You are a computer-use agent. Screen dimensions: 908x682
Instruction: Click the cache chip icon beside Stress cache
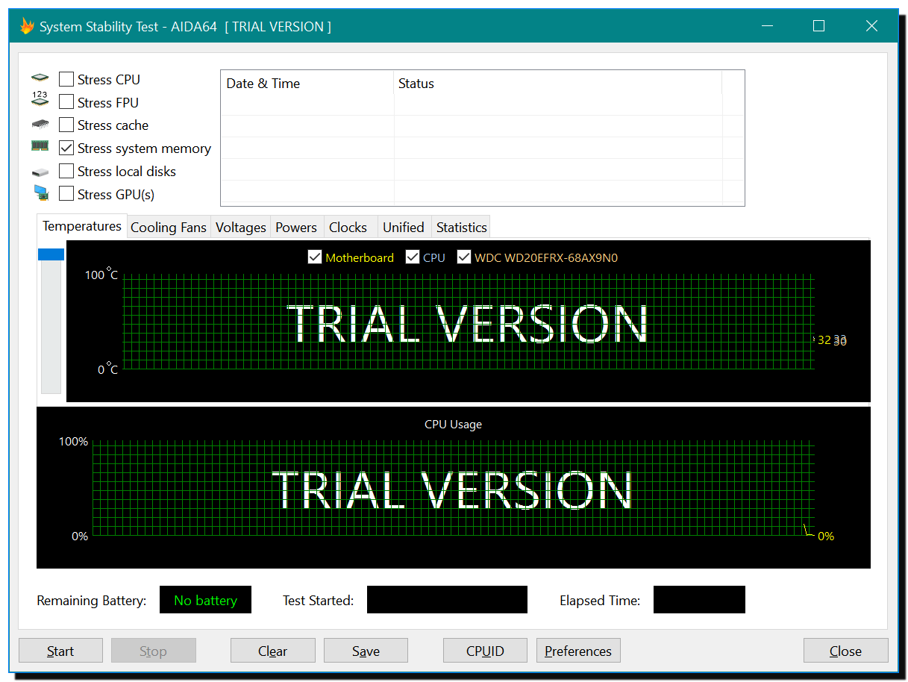40,124
